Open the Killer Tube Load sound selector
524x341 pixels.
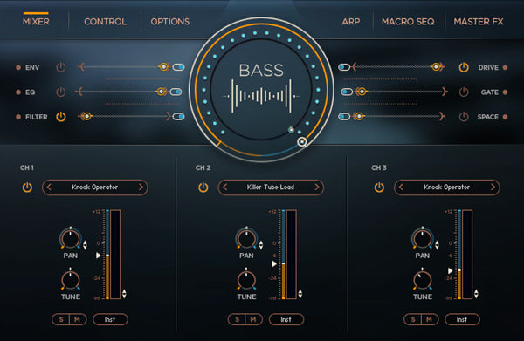pyautogui.click(x=271, y=188)
